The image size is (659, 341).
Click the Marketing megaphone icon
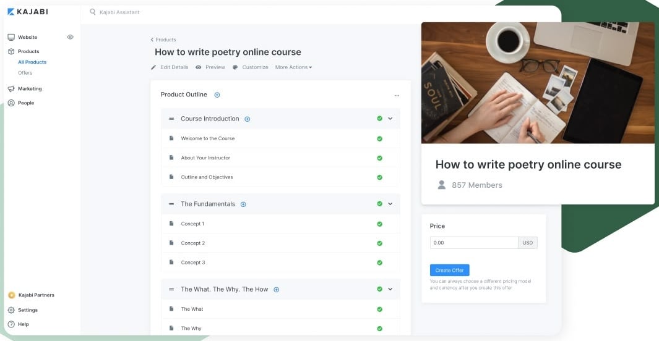click(x=11, y=88)
